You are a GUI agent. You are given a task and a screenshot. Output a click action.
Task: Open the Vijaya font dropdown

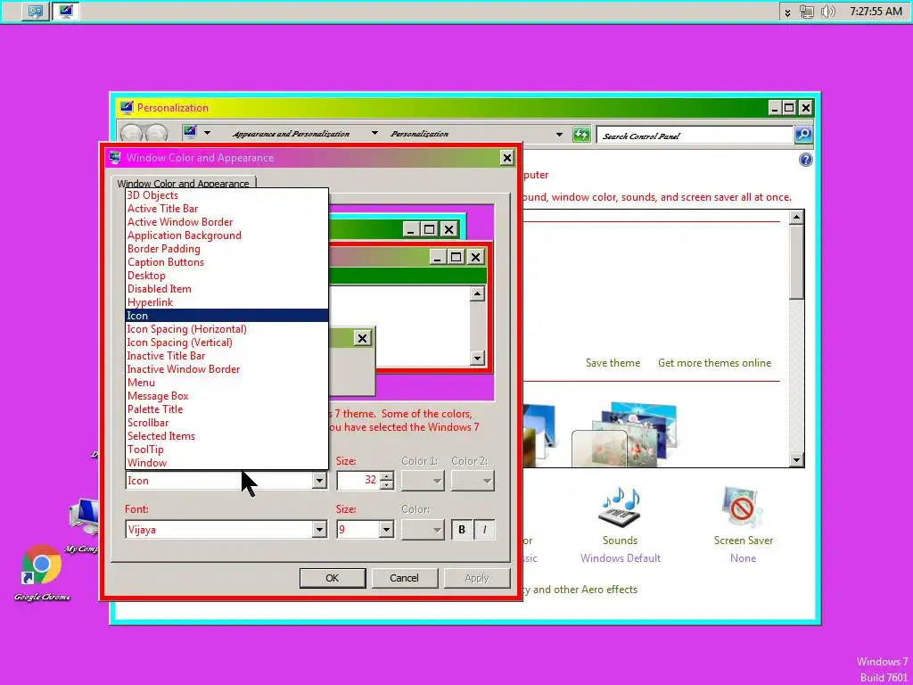tap(319, 530)
